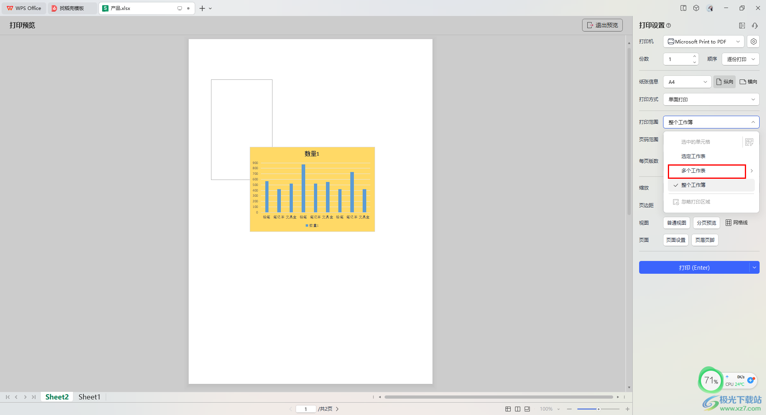Open a new tab with plus icon
The image size is (766, 415).
tap(202, 8)
